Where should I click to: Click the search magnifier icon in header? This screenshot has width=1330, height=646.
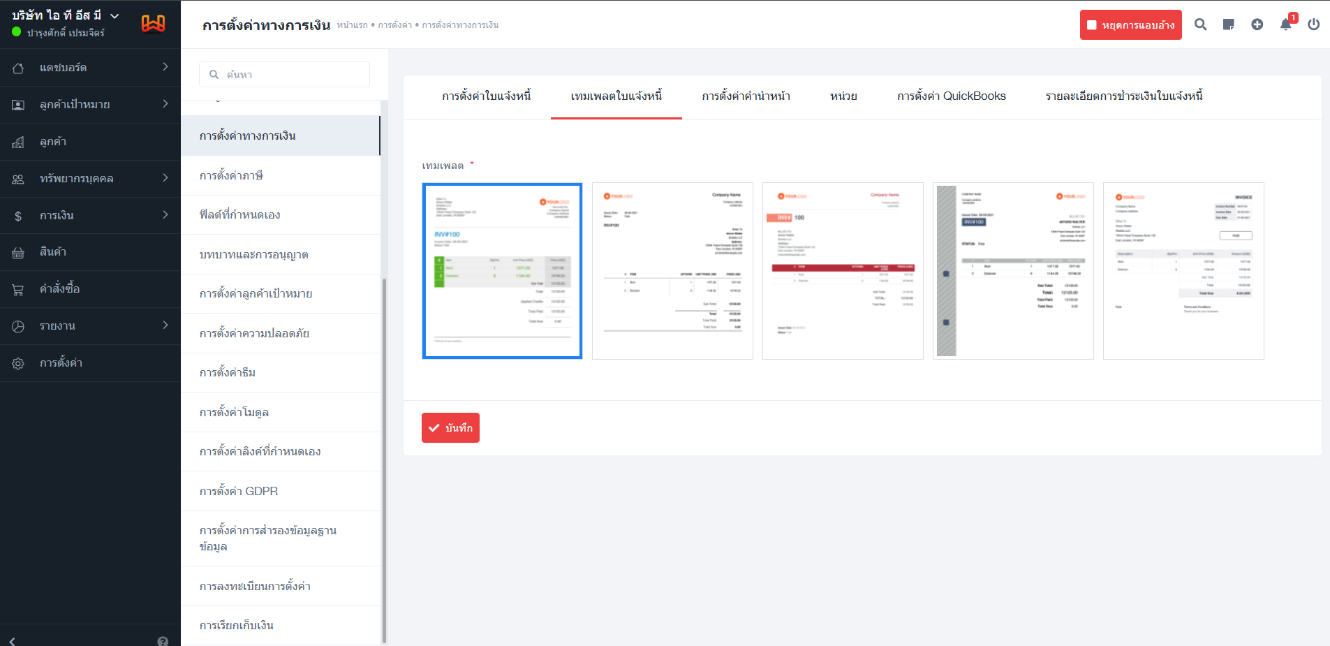click(1200, 24)
